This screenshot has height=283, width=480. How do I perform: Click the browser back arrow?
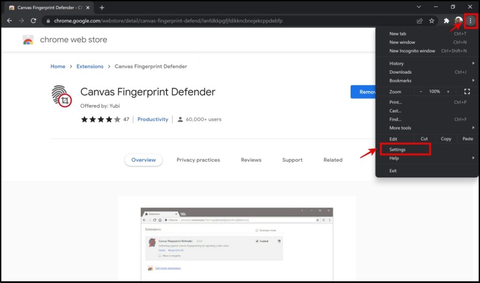[x=9, y=21]
